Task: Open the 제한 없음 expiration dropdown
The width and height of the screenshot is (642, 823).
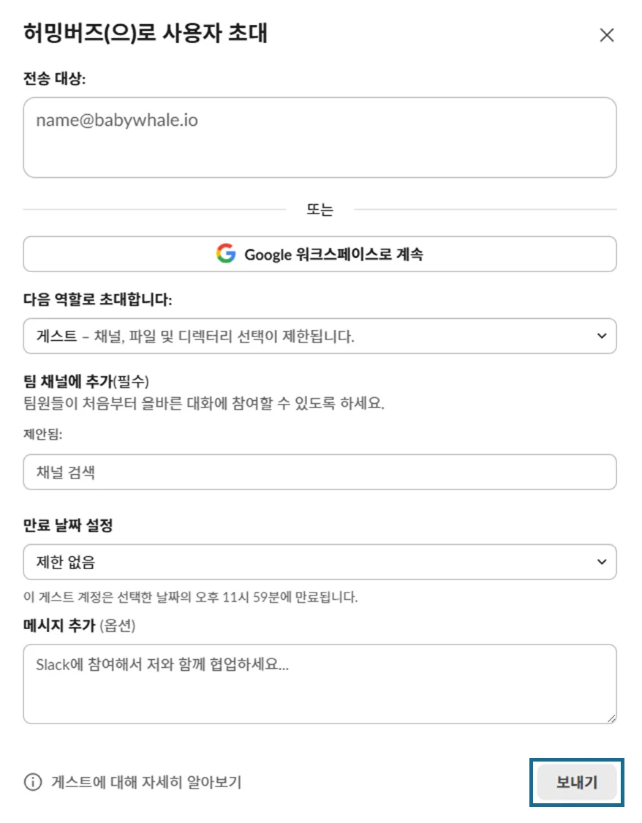Action: (x=320, y=562)
